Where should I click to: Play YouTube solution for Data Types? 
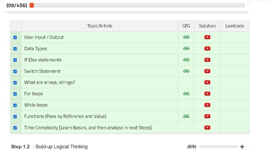point(207,49)
